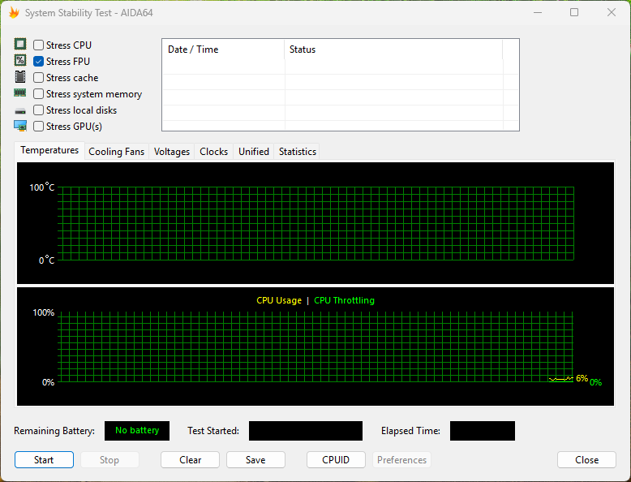Viewport: 631px width, 482px height.
Task: Click the FPU percent icon beside Stress FPU
Action: tap(20, 60)
